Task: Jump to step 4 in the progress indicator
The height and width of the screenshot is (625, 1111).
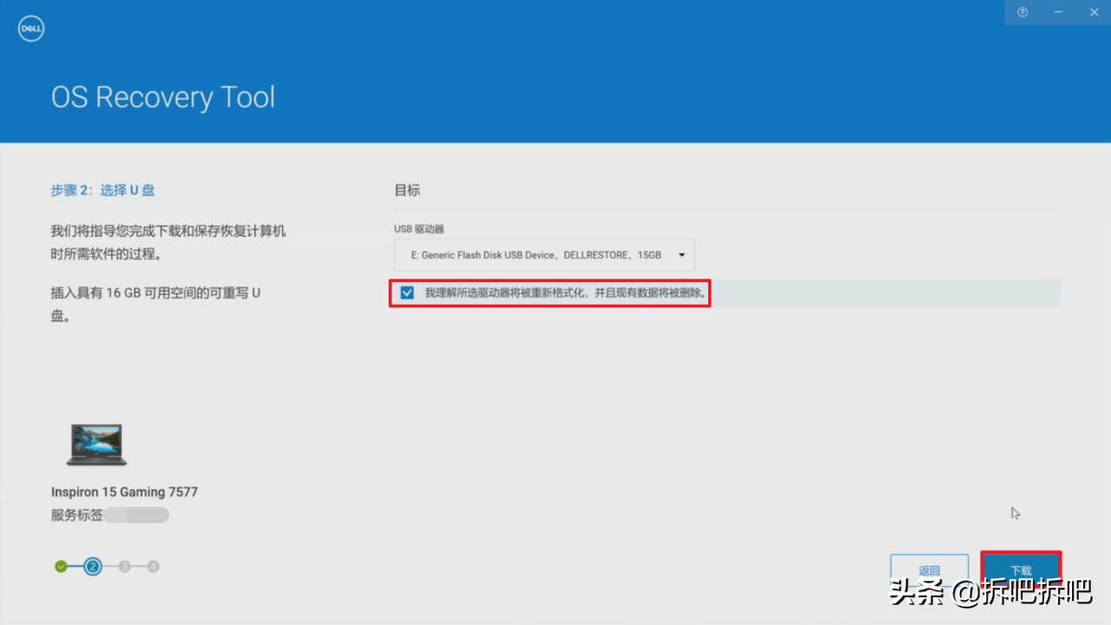Action: [153, 565]
